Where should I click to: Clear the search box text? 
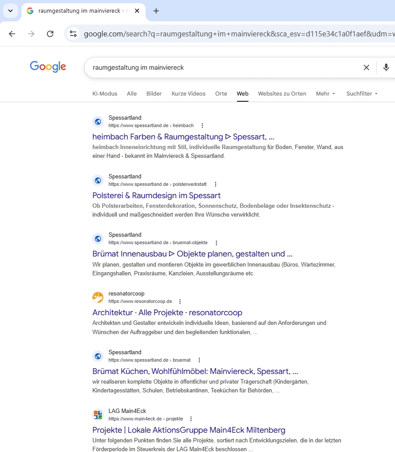(366, 68)
